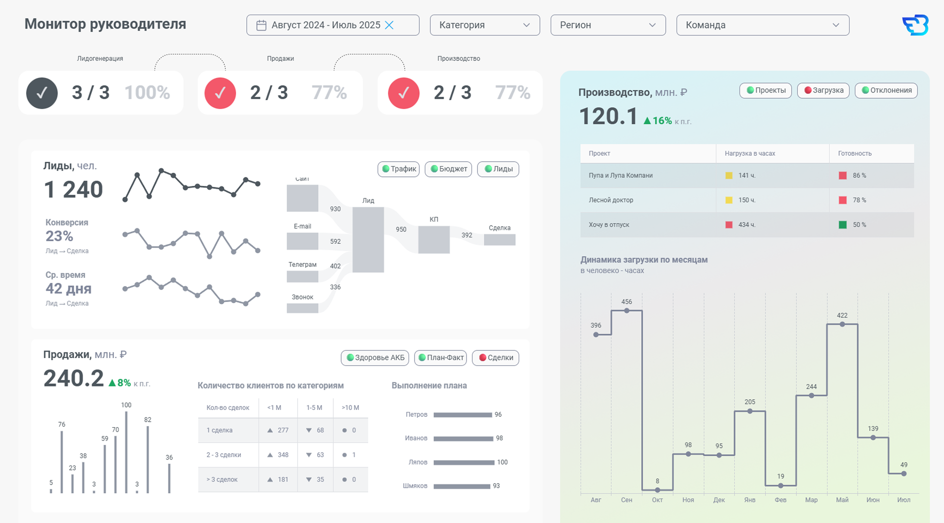Click the Окт data point 8
The height and width of the screenshot is (523, 944).
tap(657, 490)
